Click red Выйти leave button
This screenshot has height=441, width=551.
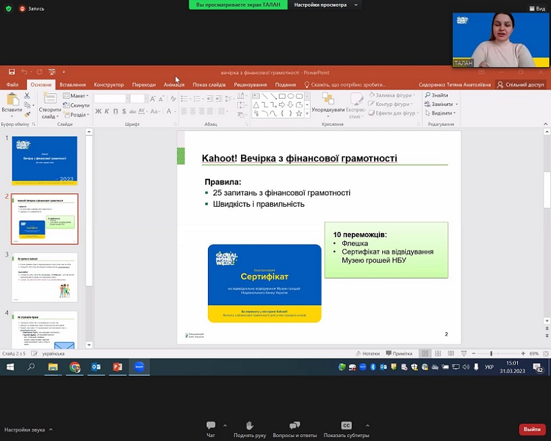[532, 429]
